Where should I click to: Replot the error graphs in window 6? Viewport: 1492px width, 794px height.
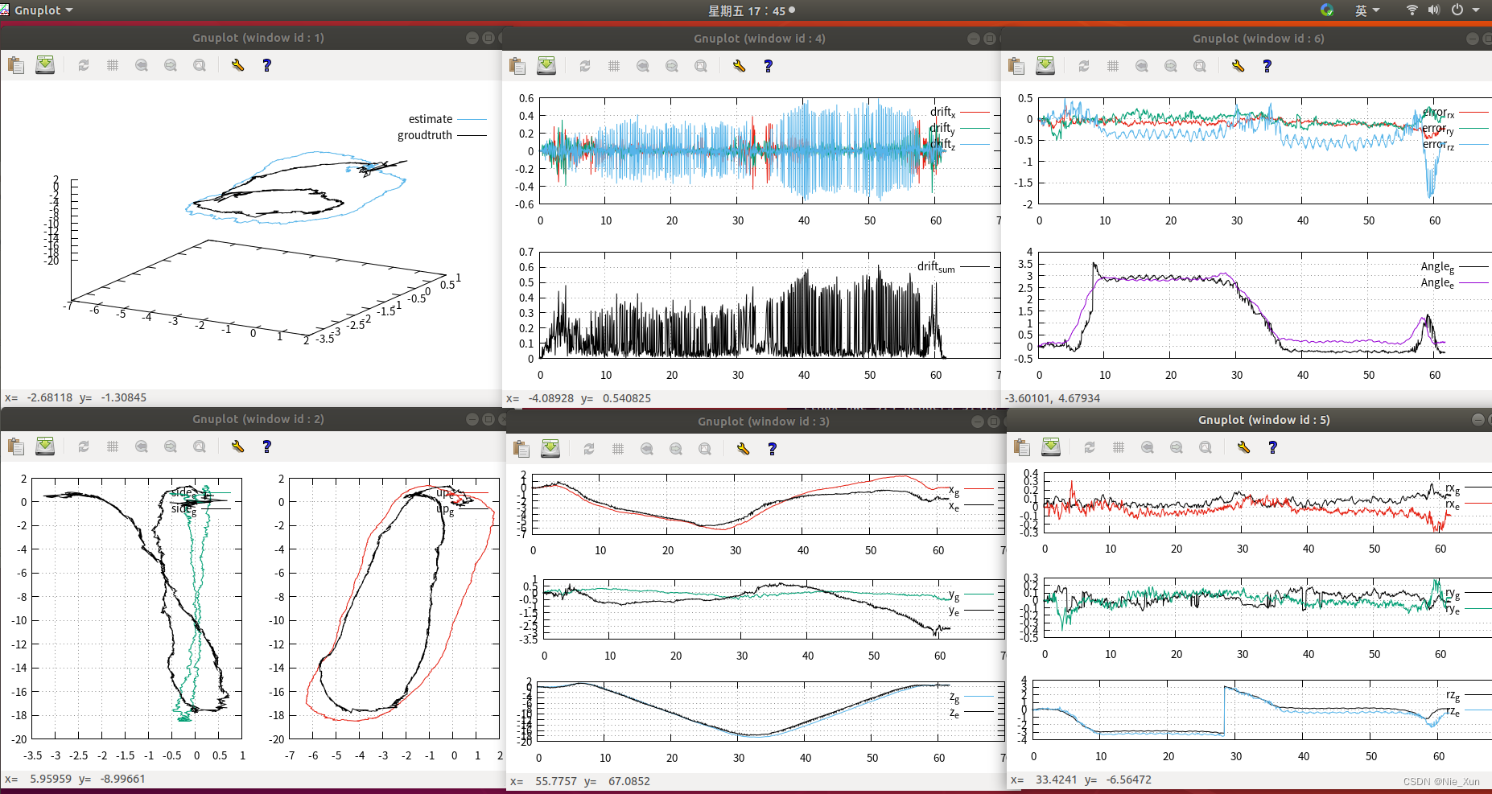1084,66
